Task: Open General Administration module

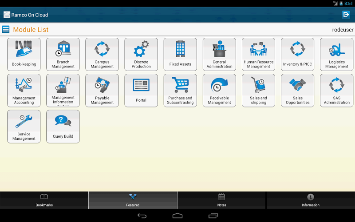Action: click(219, 54)
